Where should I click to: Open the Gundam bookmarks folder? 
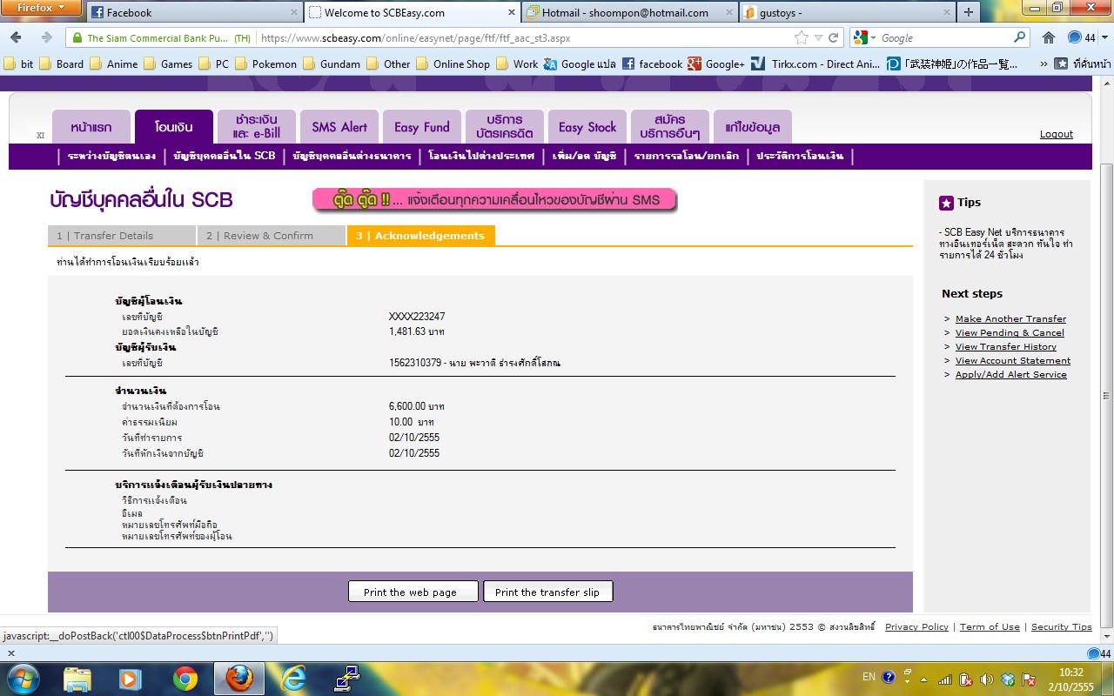pyautogui.click(x=332, y=64)
